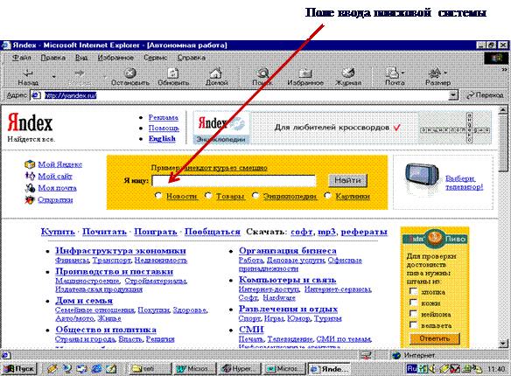Open the Файл menu
Screen dimensions: 511x376
[x=22, y=58]
